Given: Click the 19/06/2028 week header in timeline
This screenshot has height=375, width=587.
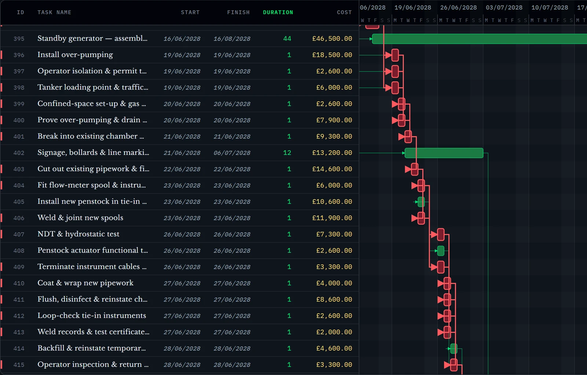Looking at the screenshot, I should [413, 7].
